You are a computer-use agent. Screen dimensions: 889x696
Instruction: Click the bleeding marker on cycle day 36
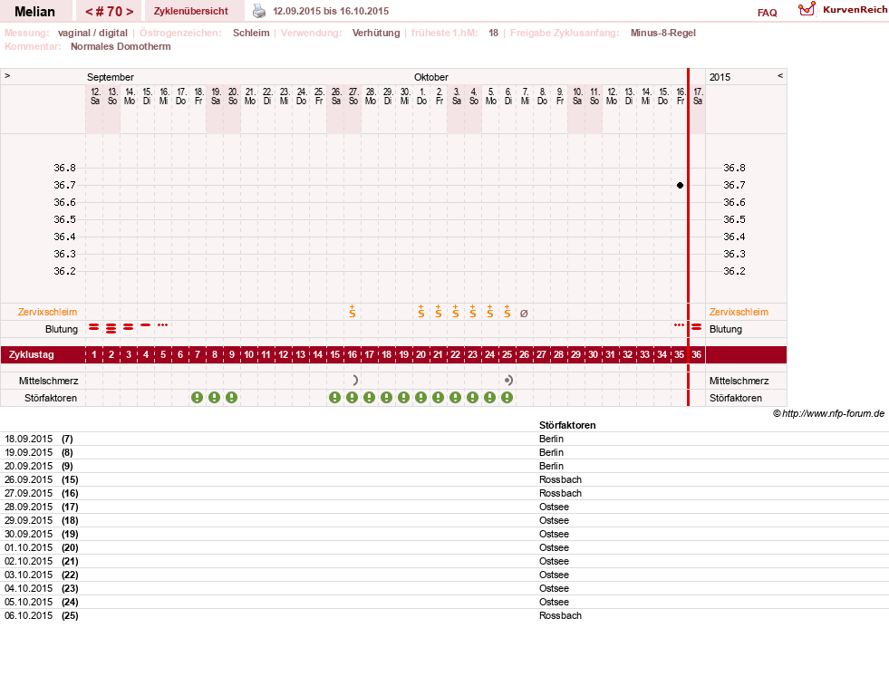tap(697, 327)
